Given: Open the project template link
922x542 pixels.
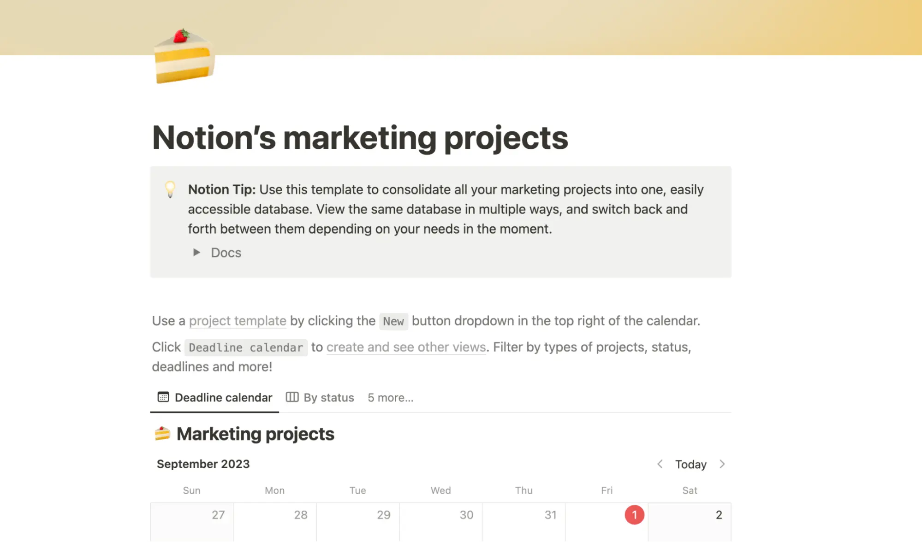Looking at the screenshot, I should click(x=238, y=321).
